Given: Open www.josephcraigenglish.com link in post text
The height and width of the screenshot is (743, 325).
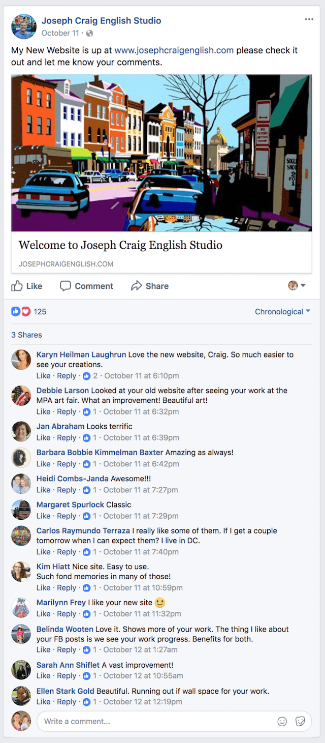Looking at the screenshot, I should [x=174, y=50].
